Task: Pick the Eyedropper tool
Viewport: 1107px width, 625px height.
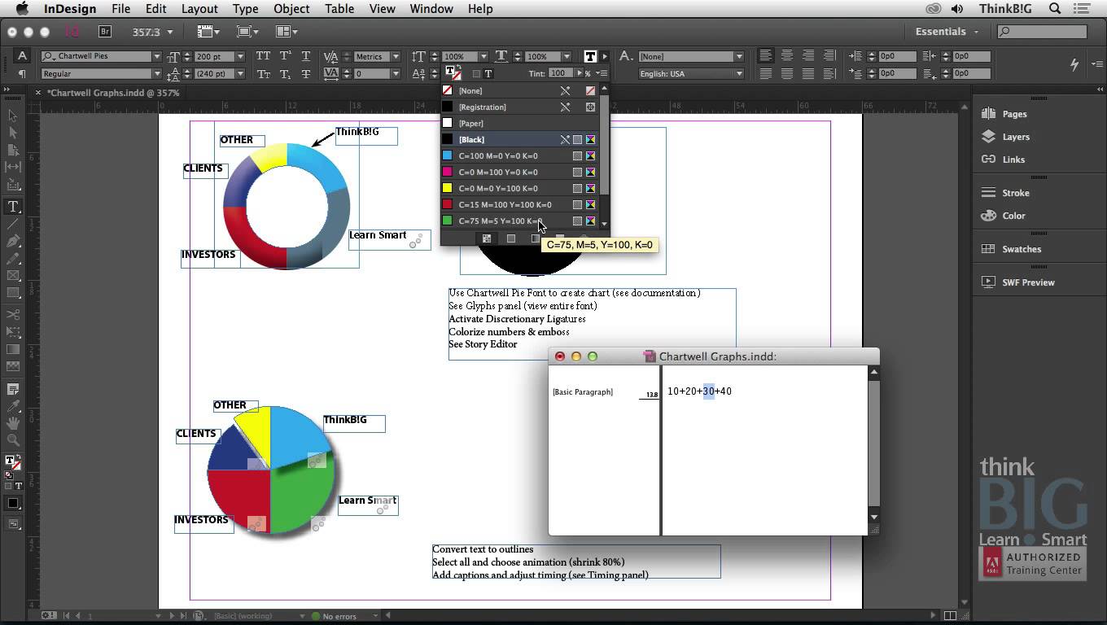Action: [x=13, y=406]
